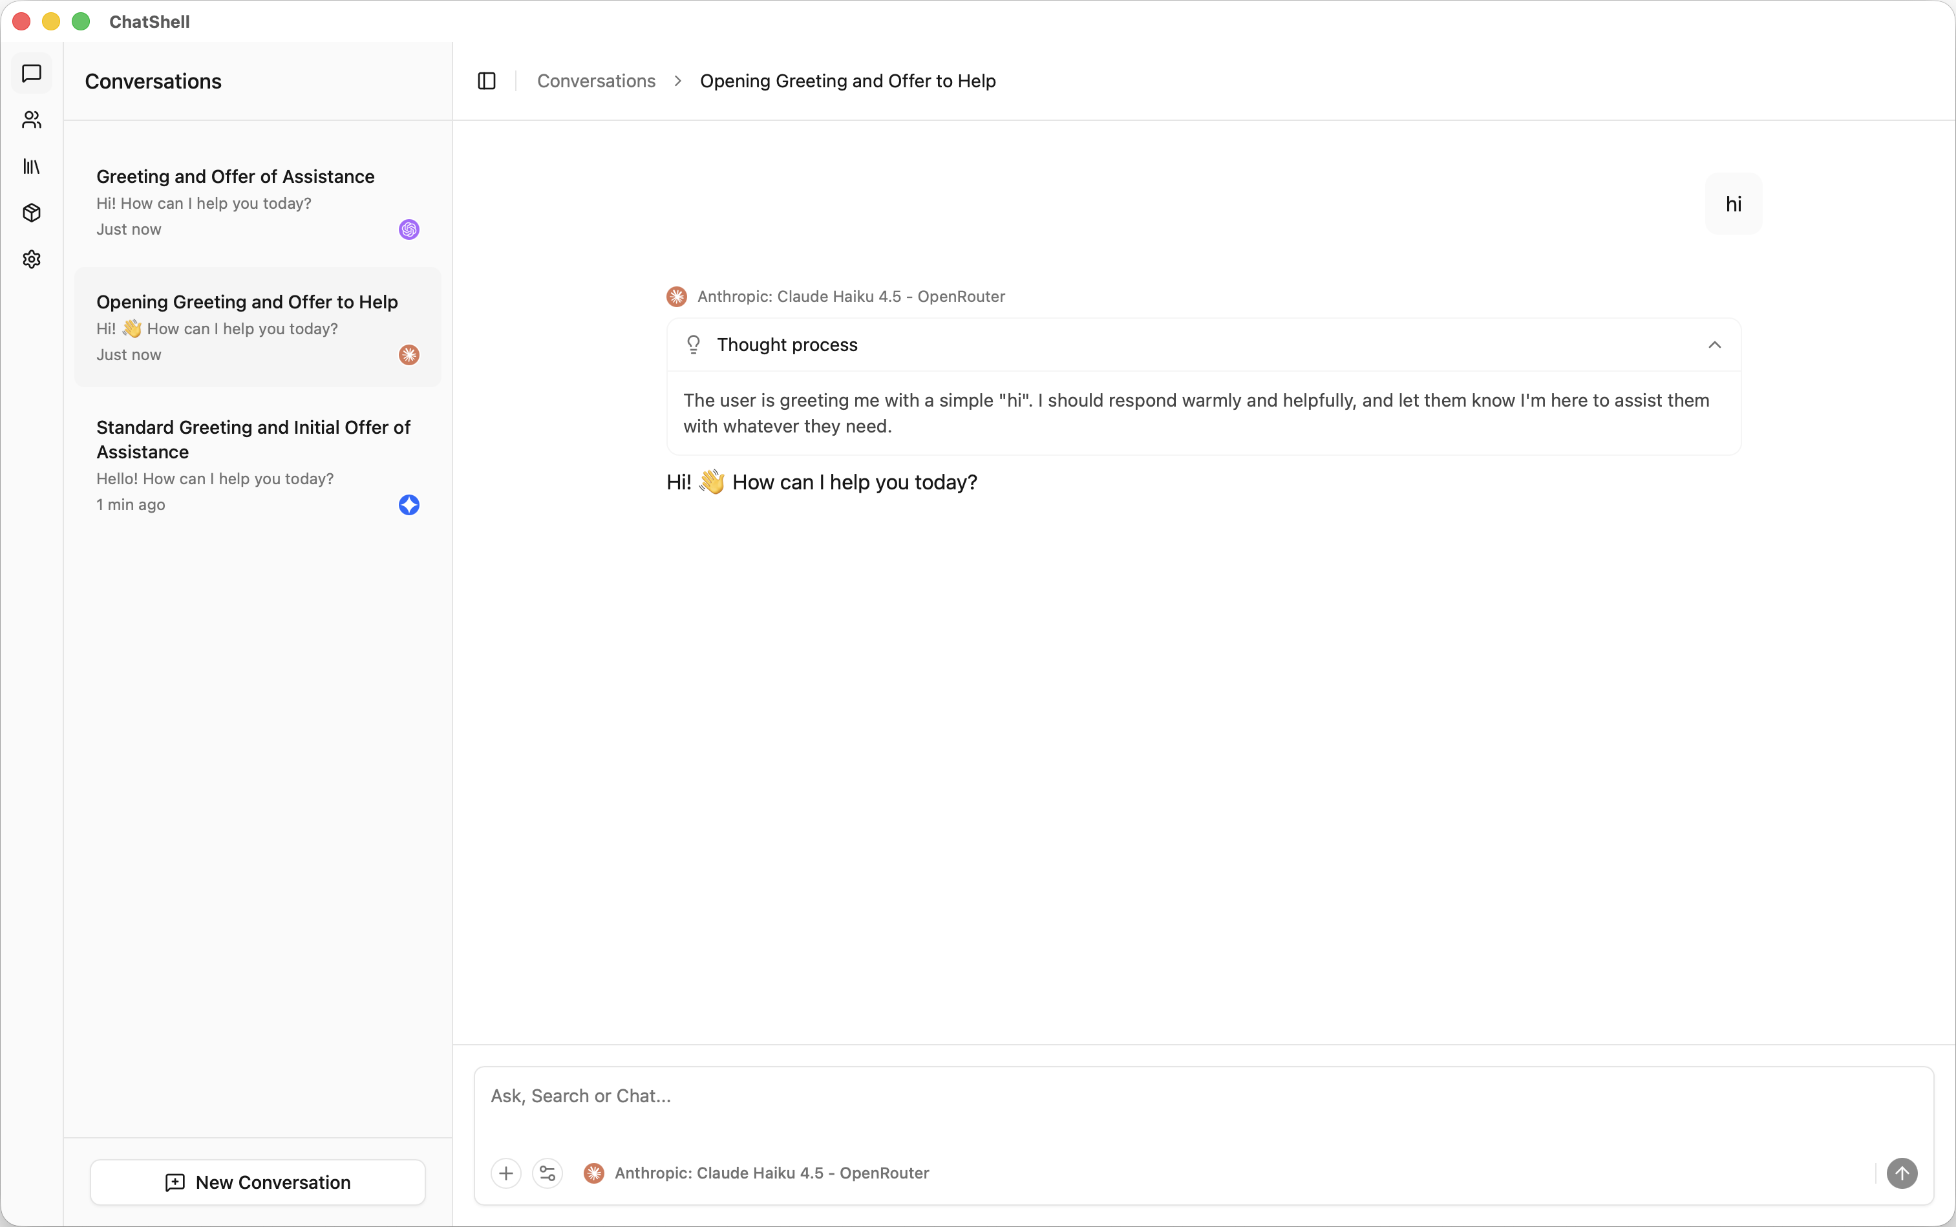Click the New Conversation button
Image resolution: width=1956 pixels, height=1227 pixels.
pos(257,1182)
